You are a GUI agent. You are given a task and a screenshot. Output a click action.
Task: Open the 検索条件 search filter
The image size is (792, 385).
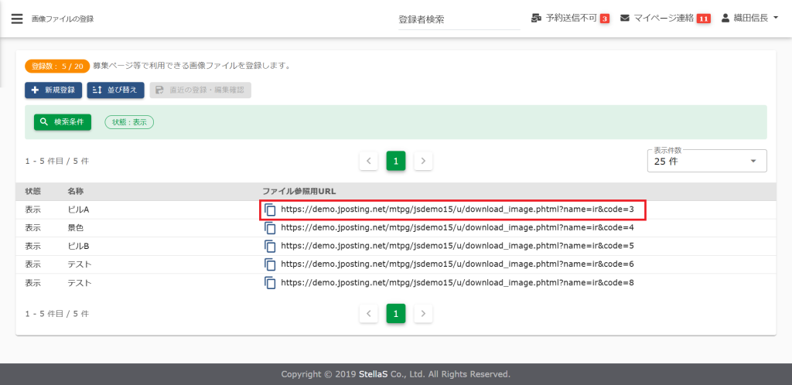coord(63,122)
